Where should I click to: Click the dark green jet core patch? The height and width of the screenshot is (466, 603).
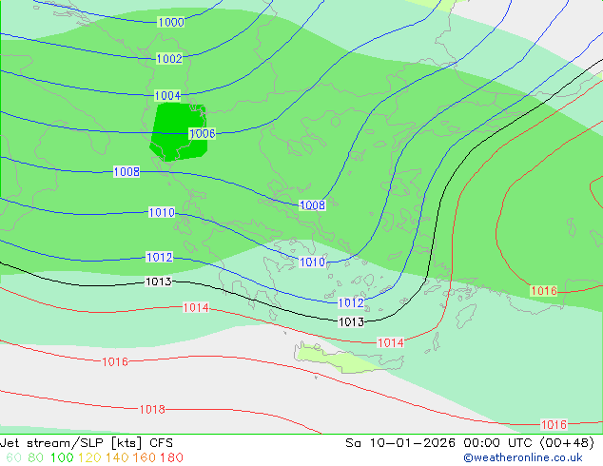(x=179, y=131)
